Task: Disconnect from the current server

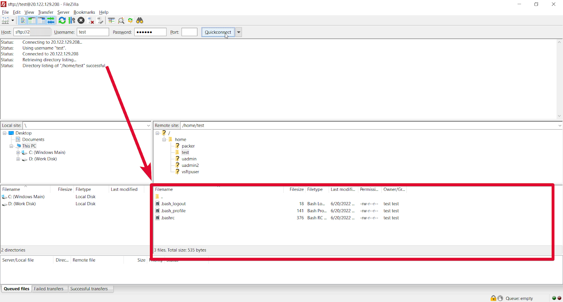Action: [x=90, y=20]
